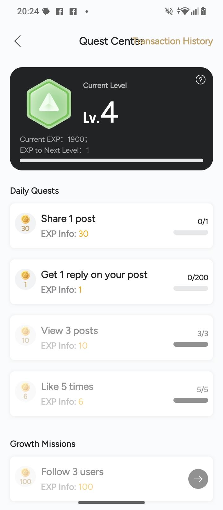This screenshot has height=510, width=223.
Task: Tap the 30 EXP coin icon
Action: tap(25, 223)
